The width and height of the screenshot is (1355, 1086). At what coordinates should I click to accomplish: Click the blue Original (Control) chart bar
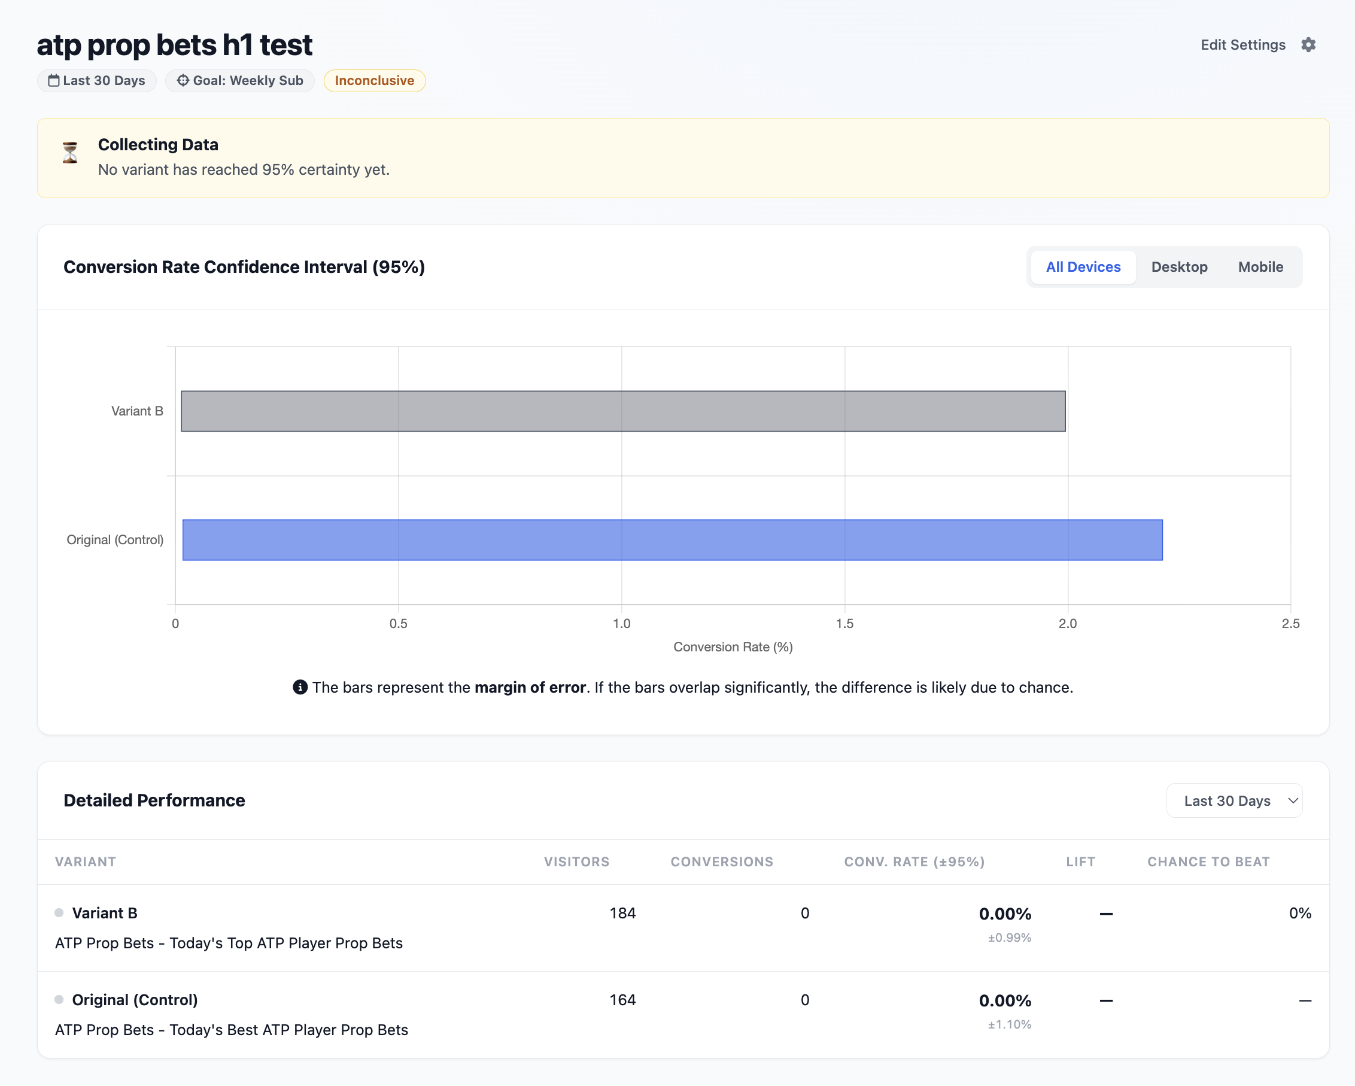point(672,539)
